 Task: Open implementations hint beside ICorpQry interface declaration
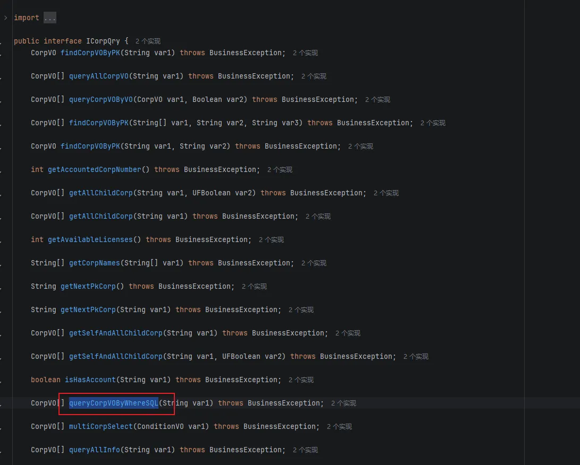click(x=147, y=41)
